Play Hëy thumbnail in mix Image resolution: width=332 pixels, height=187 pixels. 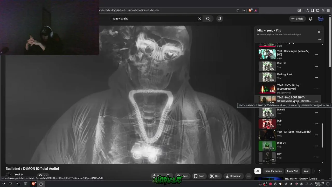point(267,157)
